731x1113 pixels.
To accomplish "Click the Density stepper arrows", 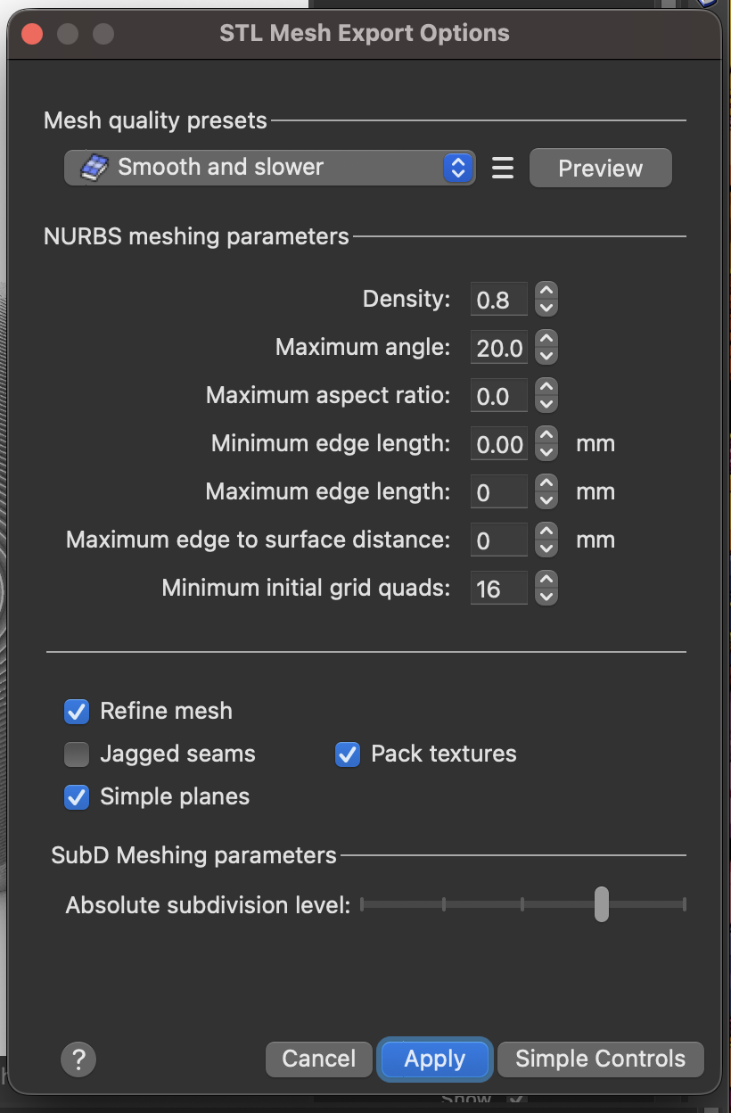I will pyautogui.click(x=546, y=299).
